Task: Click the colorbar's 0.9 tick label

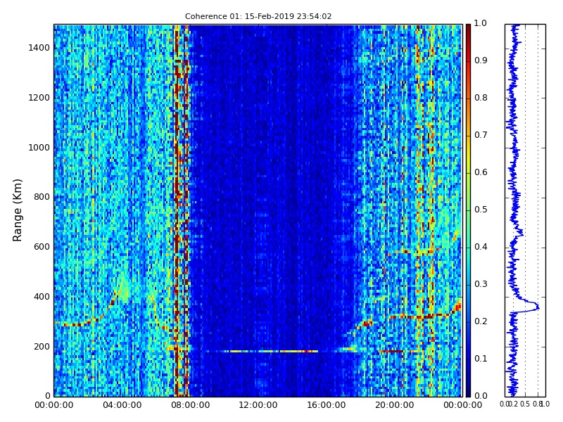Action: 481,60
